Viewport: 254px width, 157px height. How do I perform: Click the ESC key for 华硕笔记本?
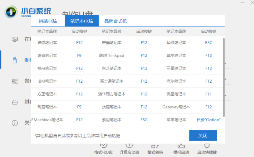(x=209, y=43)
